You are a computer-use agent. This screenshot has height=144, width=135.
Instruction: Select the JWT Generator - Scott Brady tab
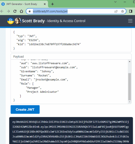coord(24,4)
